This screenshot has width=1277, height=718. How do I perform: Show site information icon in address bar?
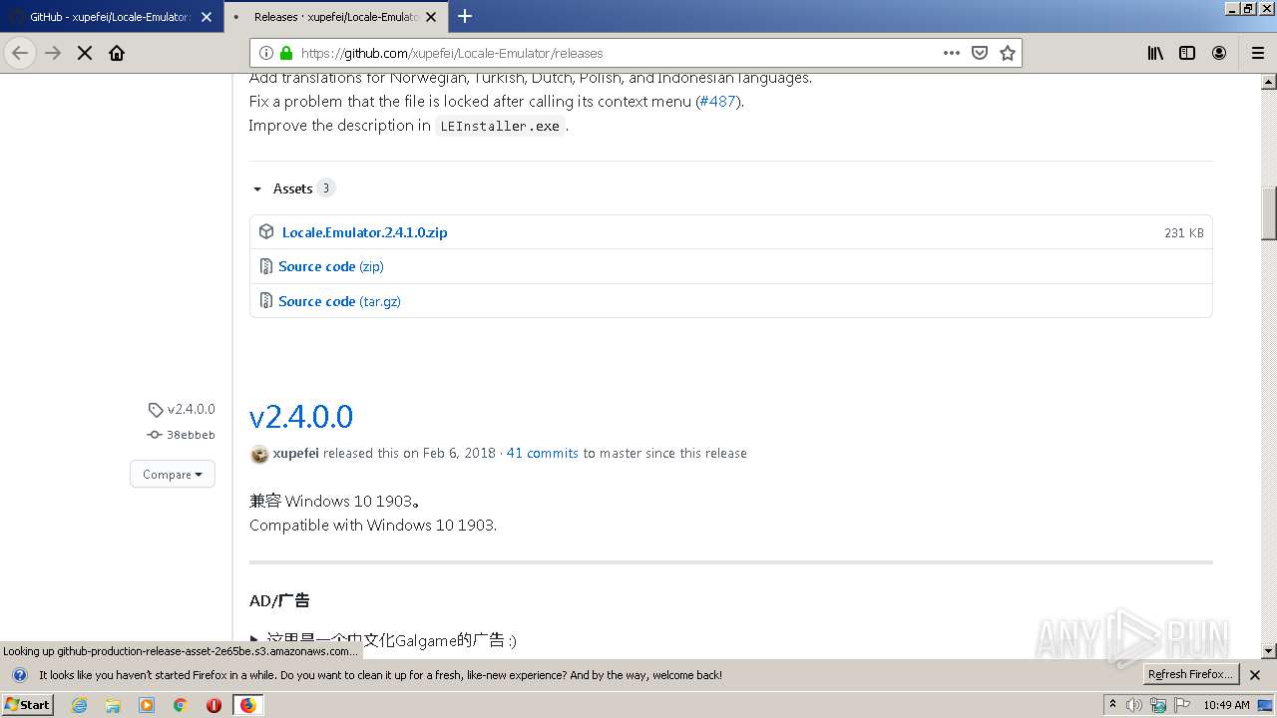(266, 53)
